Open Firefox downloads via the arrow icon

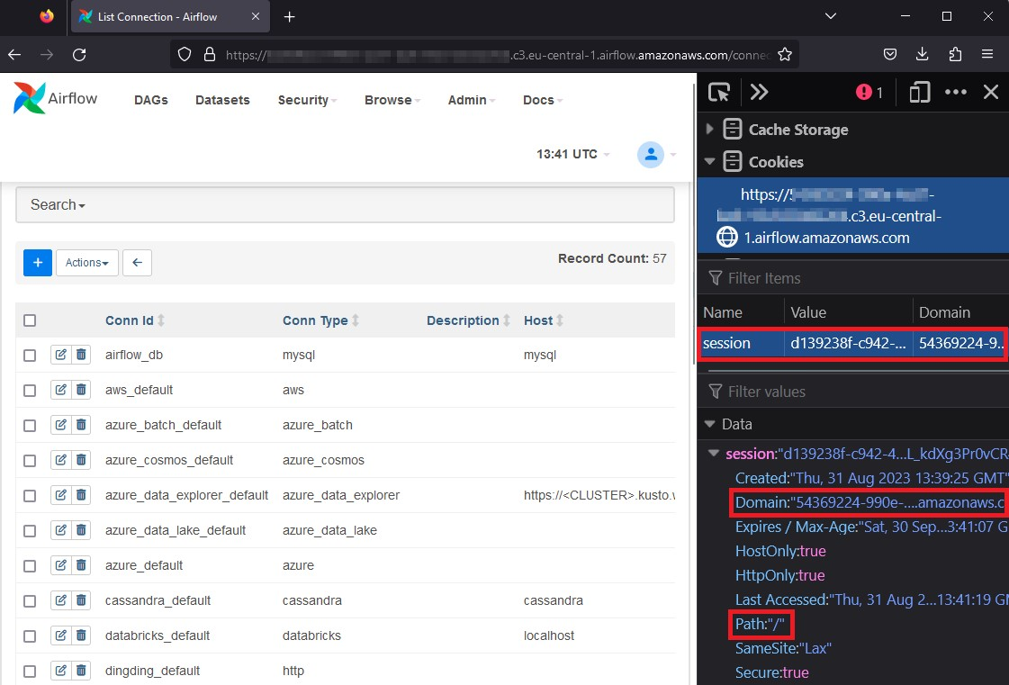coord(922,54)
